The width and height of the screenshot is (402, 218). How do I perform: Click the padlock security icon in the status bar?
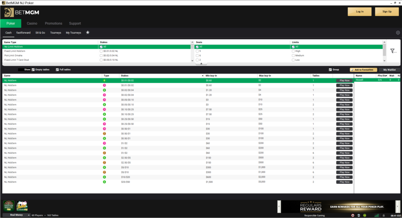(x=384, y=215)
